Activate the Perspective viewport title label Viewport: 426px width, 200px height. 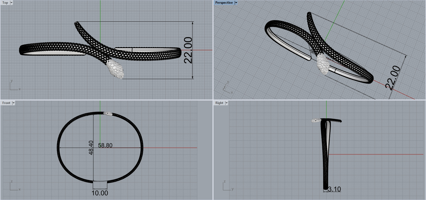(x=224, y=3)
